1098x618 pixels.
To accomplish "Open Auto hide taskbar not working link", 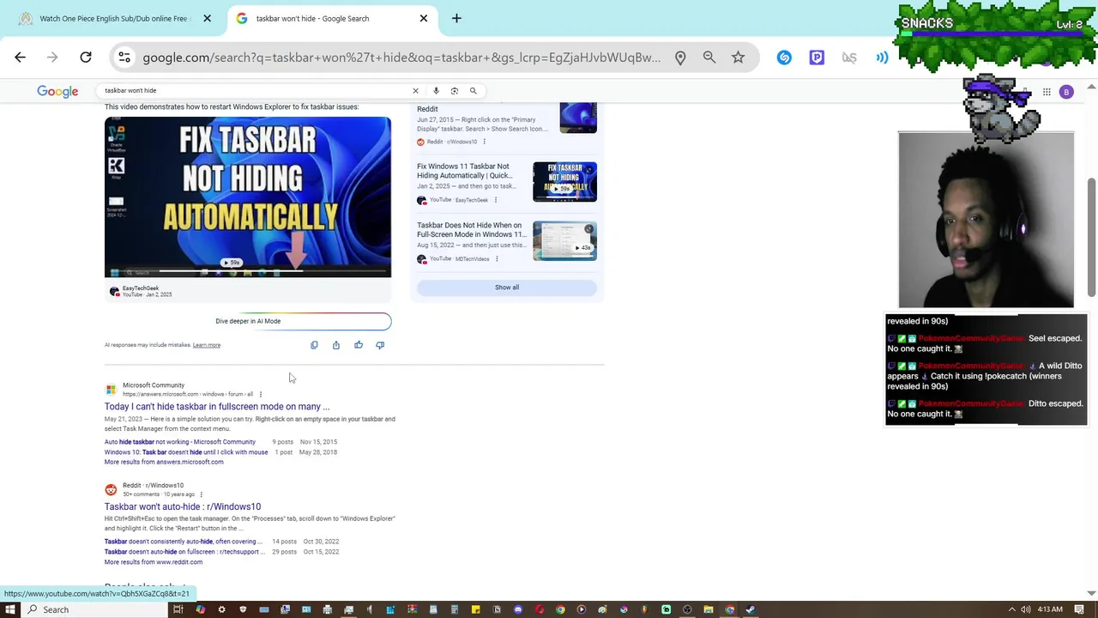I will [x=180, y=442].
